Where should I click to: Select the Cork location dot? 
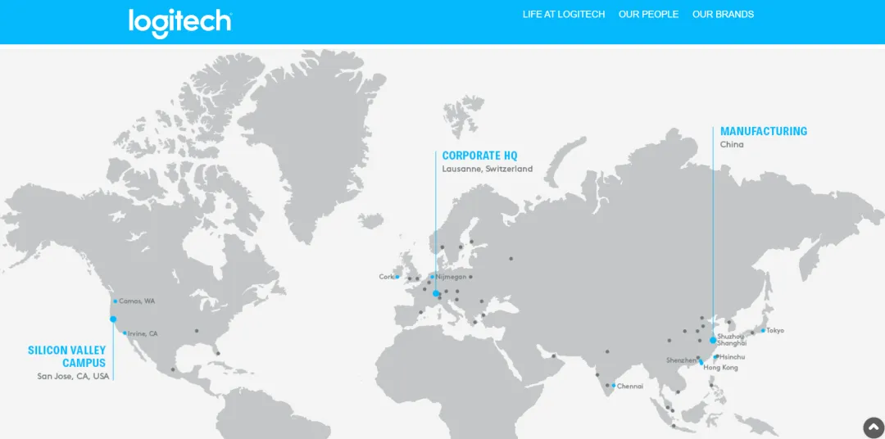pyautogui.click(x=397, y=277)
